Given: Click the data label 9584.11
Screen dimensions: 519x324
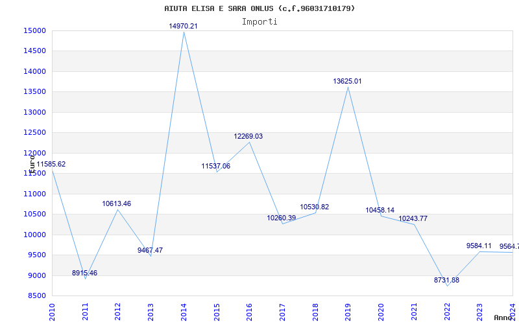Looking at the screenshot, I should (479, 246).
